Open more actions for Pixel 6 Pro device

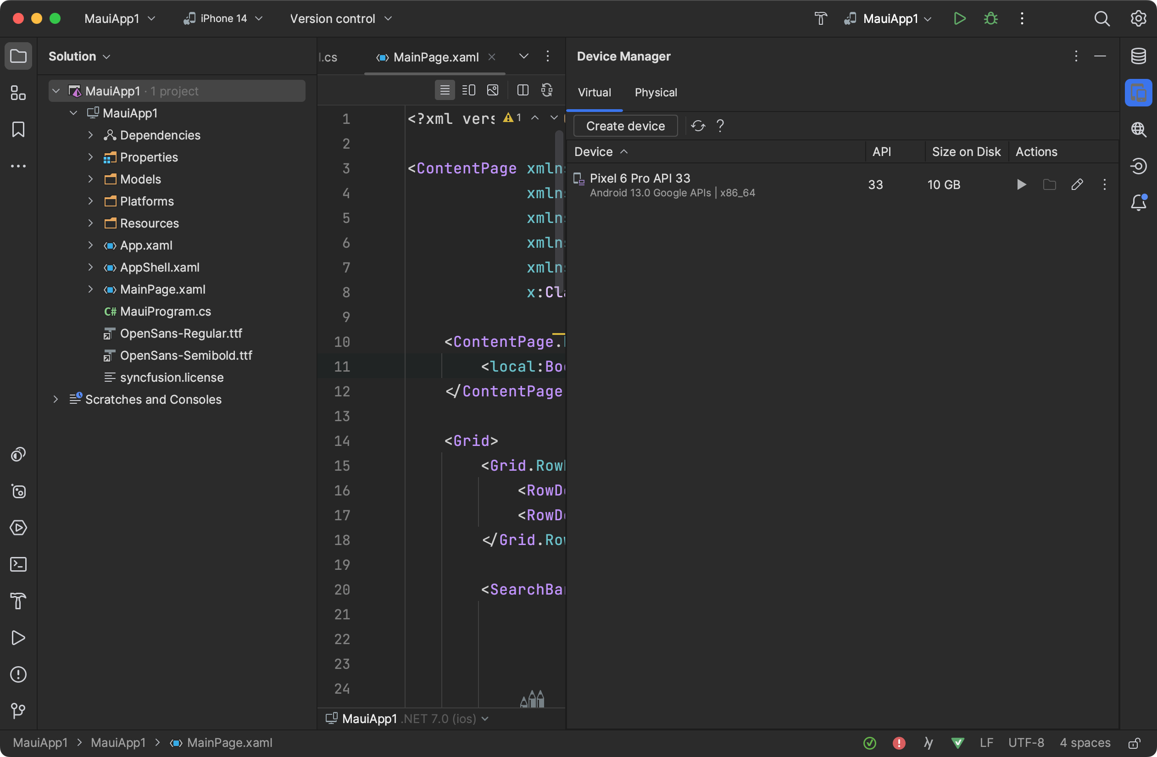pyautogui.click(x=1104, y=185)
